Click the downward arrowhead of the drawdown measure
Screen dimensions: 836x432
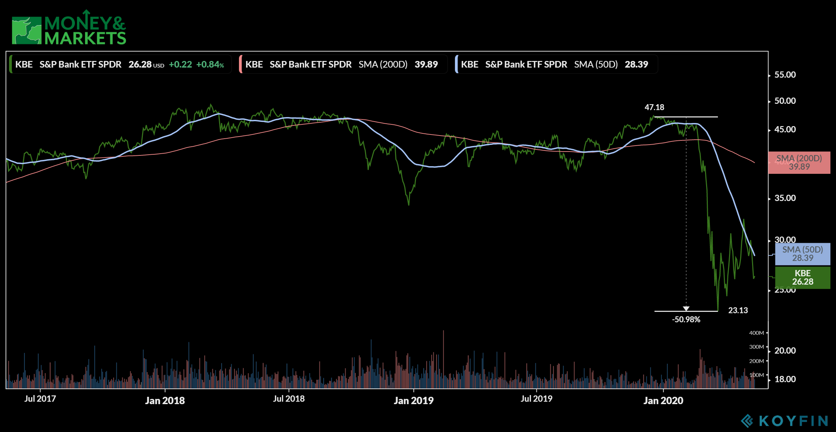(x=686, y=308)
